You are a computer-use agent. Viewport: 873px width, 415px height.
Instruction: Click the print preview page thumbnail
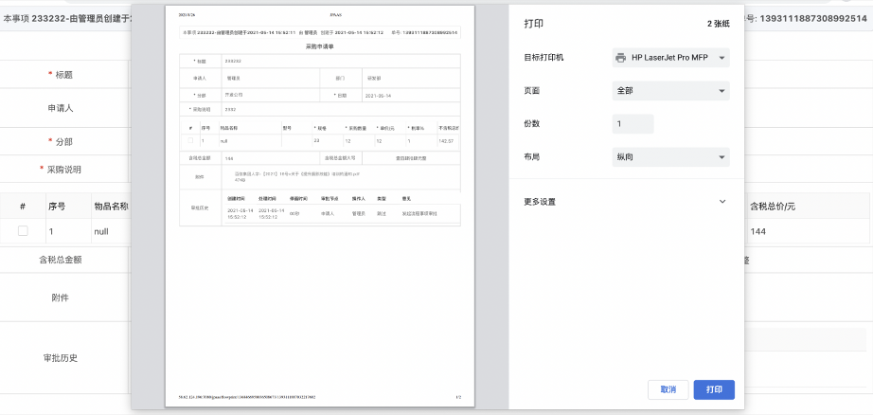point(320,207)
